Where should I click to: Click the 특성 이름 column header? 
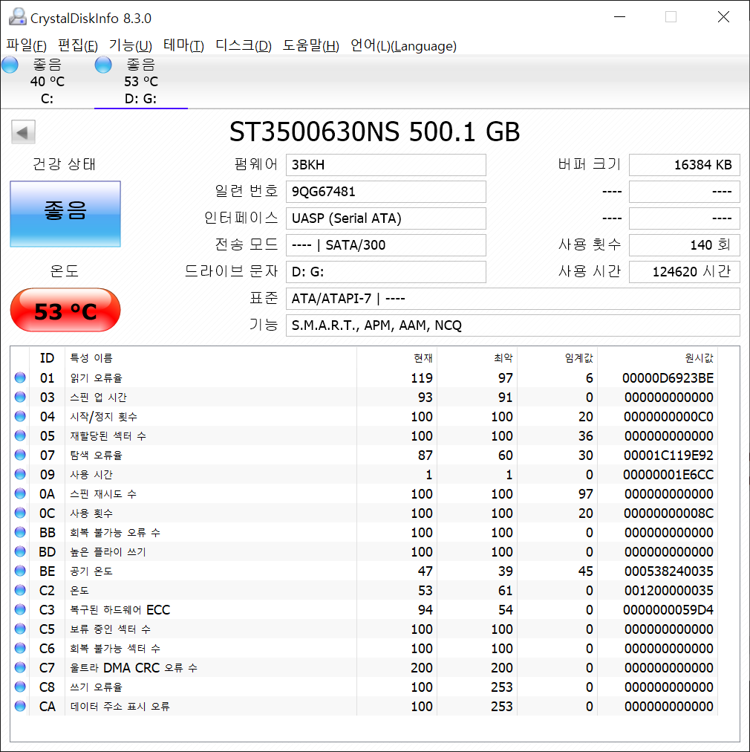click(91, 358)
